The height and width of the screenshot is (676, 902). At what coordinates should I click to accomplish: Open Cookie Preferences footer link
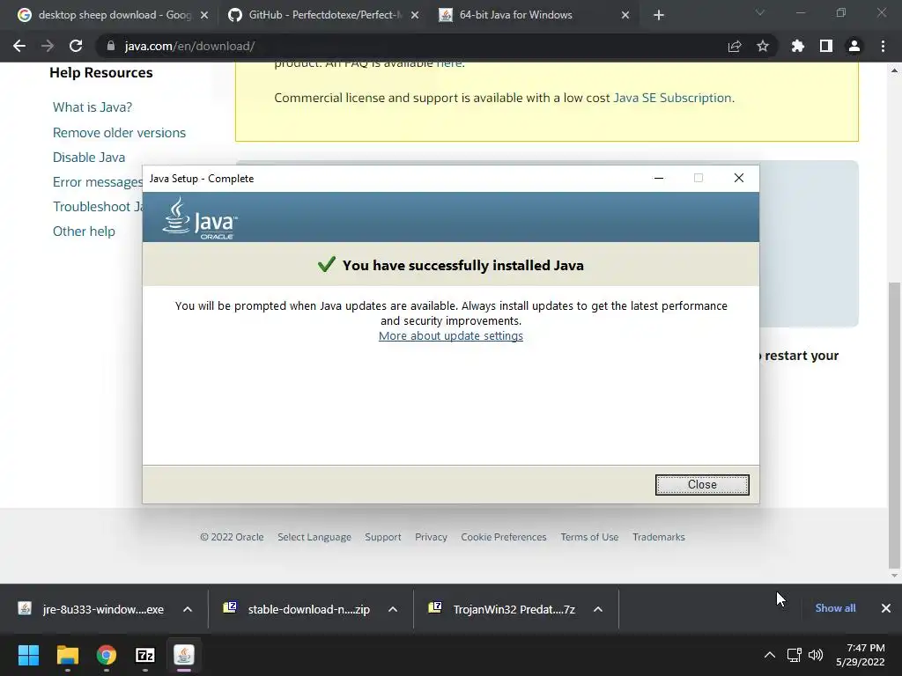[x=503, y=537]
